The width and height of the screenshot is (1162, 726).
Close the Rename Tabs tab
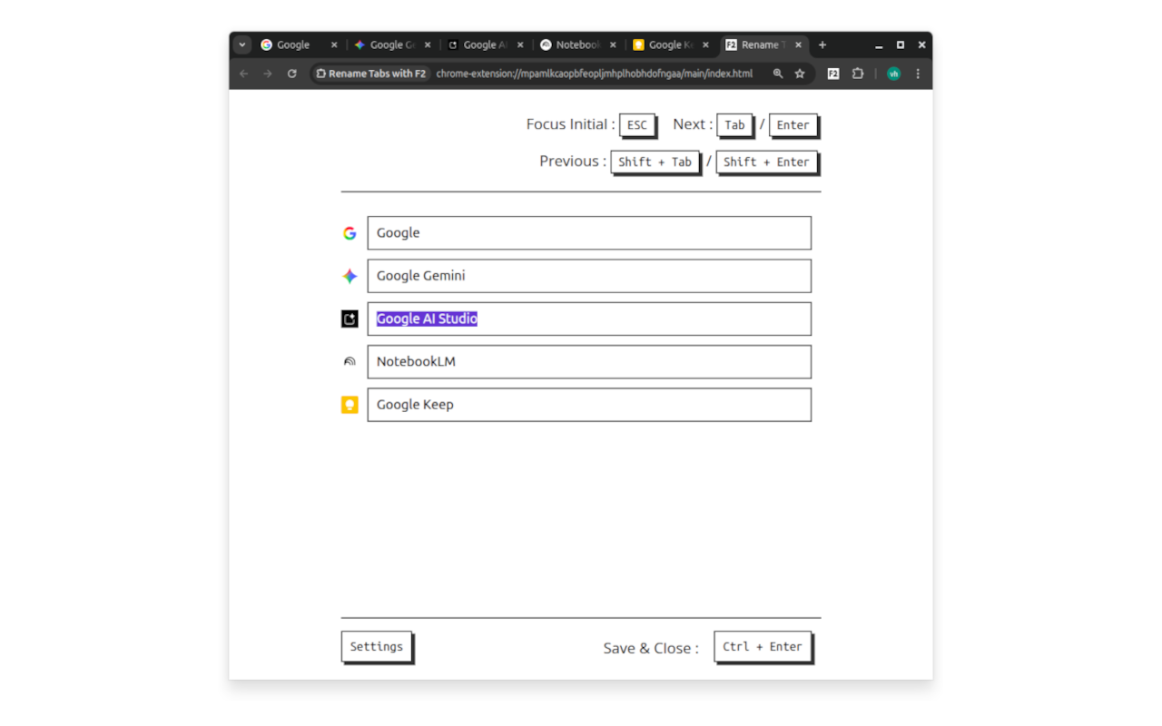tap(799, 44)
